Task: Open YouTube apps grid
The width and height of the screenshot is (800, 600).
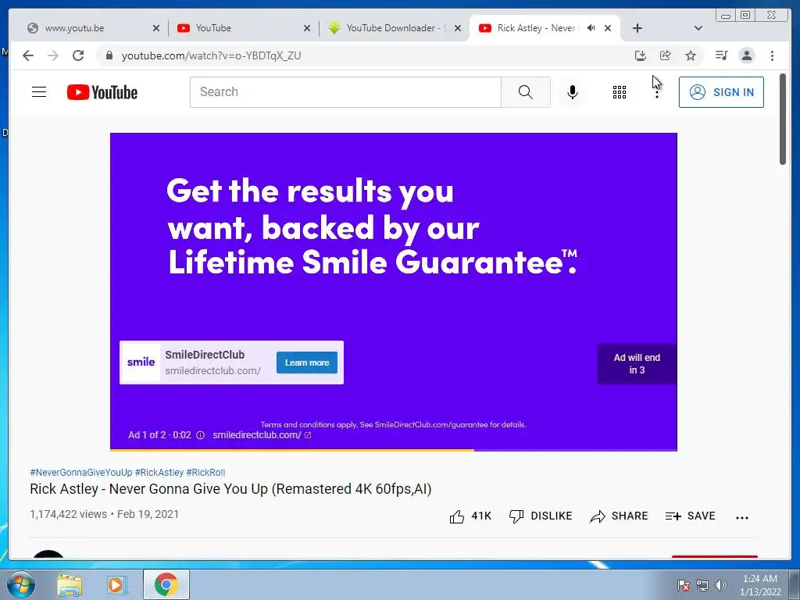Action: pos(620,92)
